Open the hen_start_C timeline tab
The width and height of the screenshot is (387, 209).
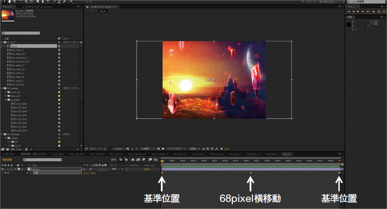198,154
